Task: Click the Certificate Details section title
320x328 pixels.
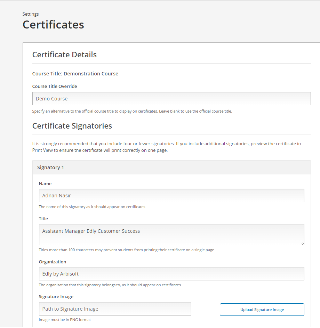Action: coord(64,55)
